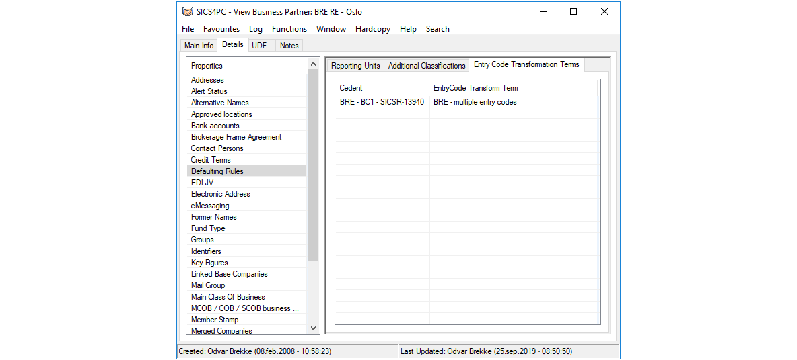Click the properties list scrollbar thumb
The width and height of the screenshot is (797, 360).
point(313,165)
